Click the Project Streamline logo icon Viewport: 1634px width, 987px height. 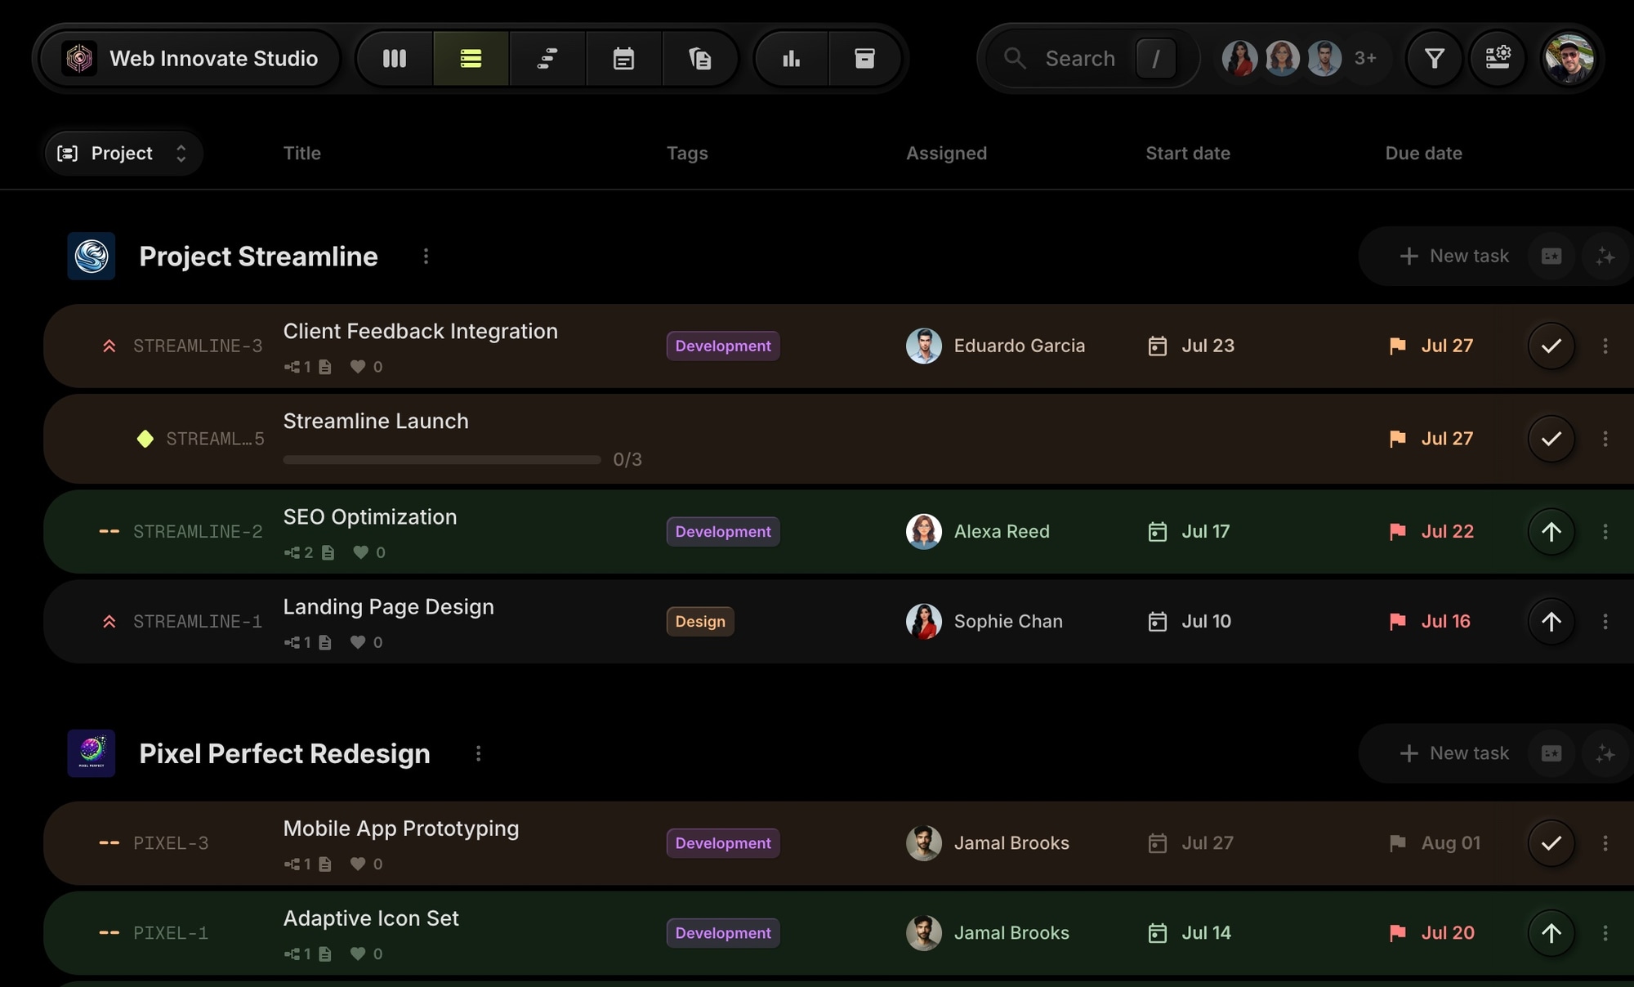click(91, 256)
